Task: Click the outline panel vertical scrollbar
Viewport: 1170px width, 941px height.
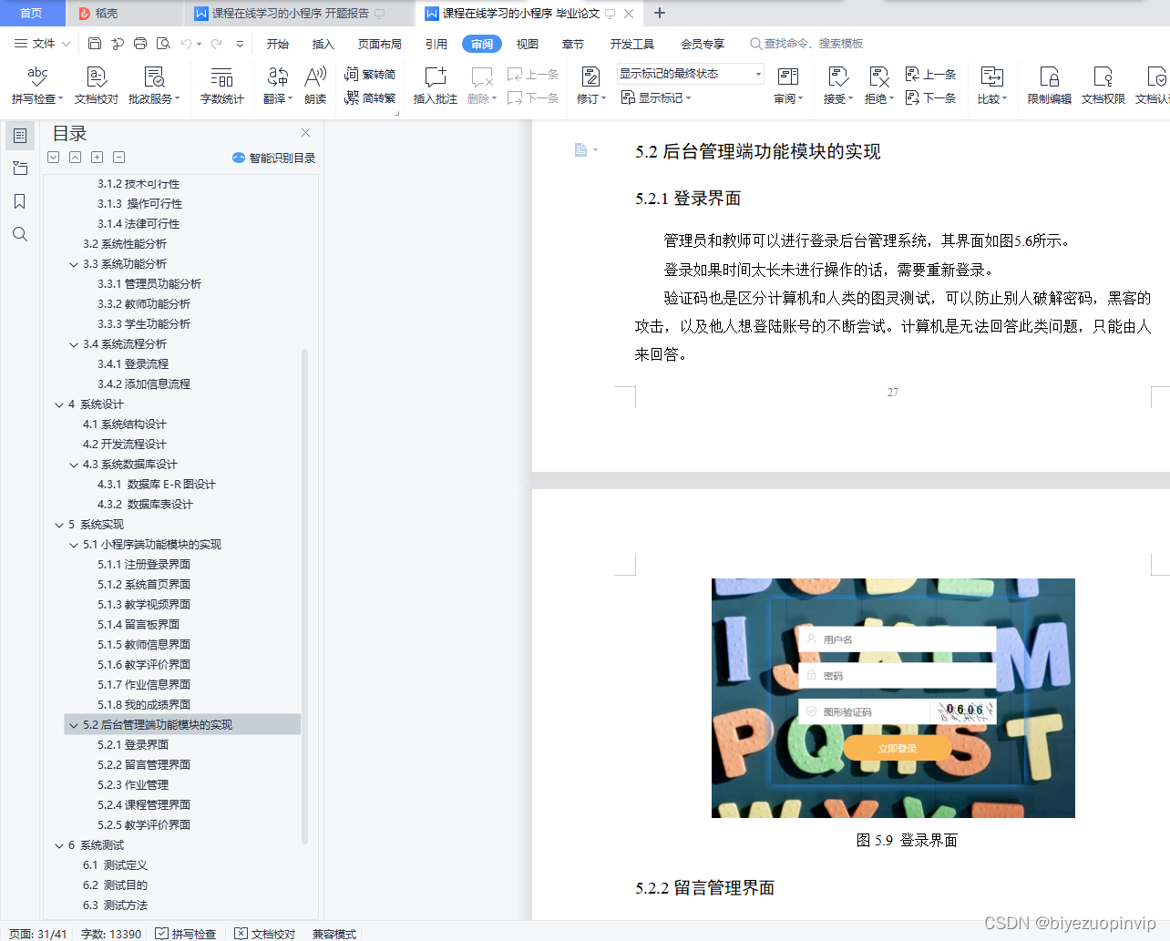Action: tap(304, 596)
